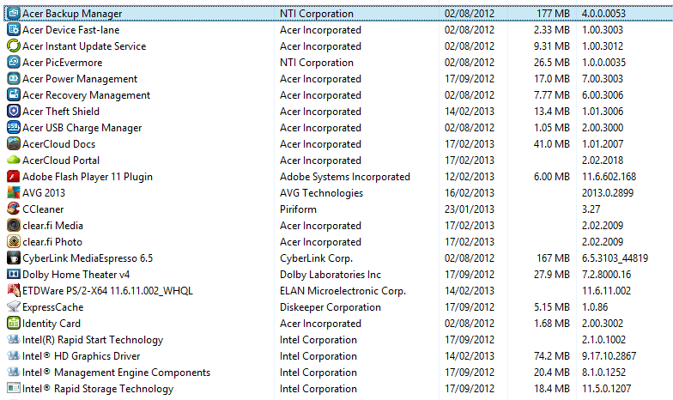Click the version '6.5.3103_44819' cell
Viewport: 673px width, 400px height.
coord(615,258)
